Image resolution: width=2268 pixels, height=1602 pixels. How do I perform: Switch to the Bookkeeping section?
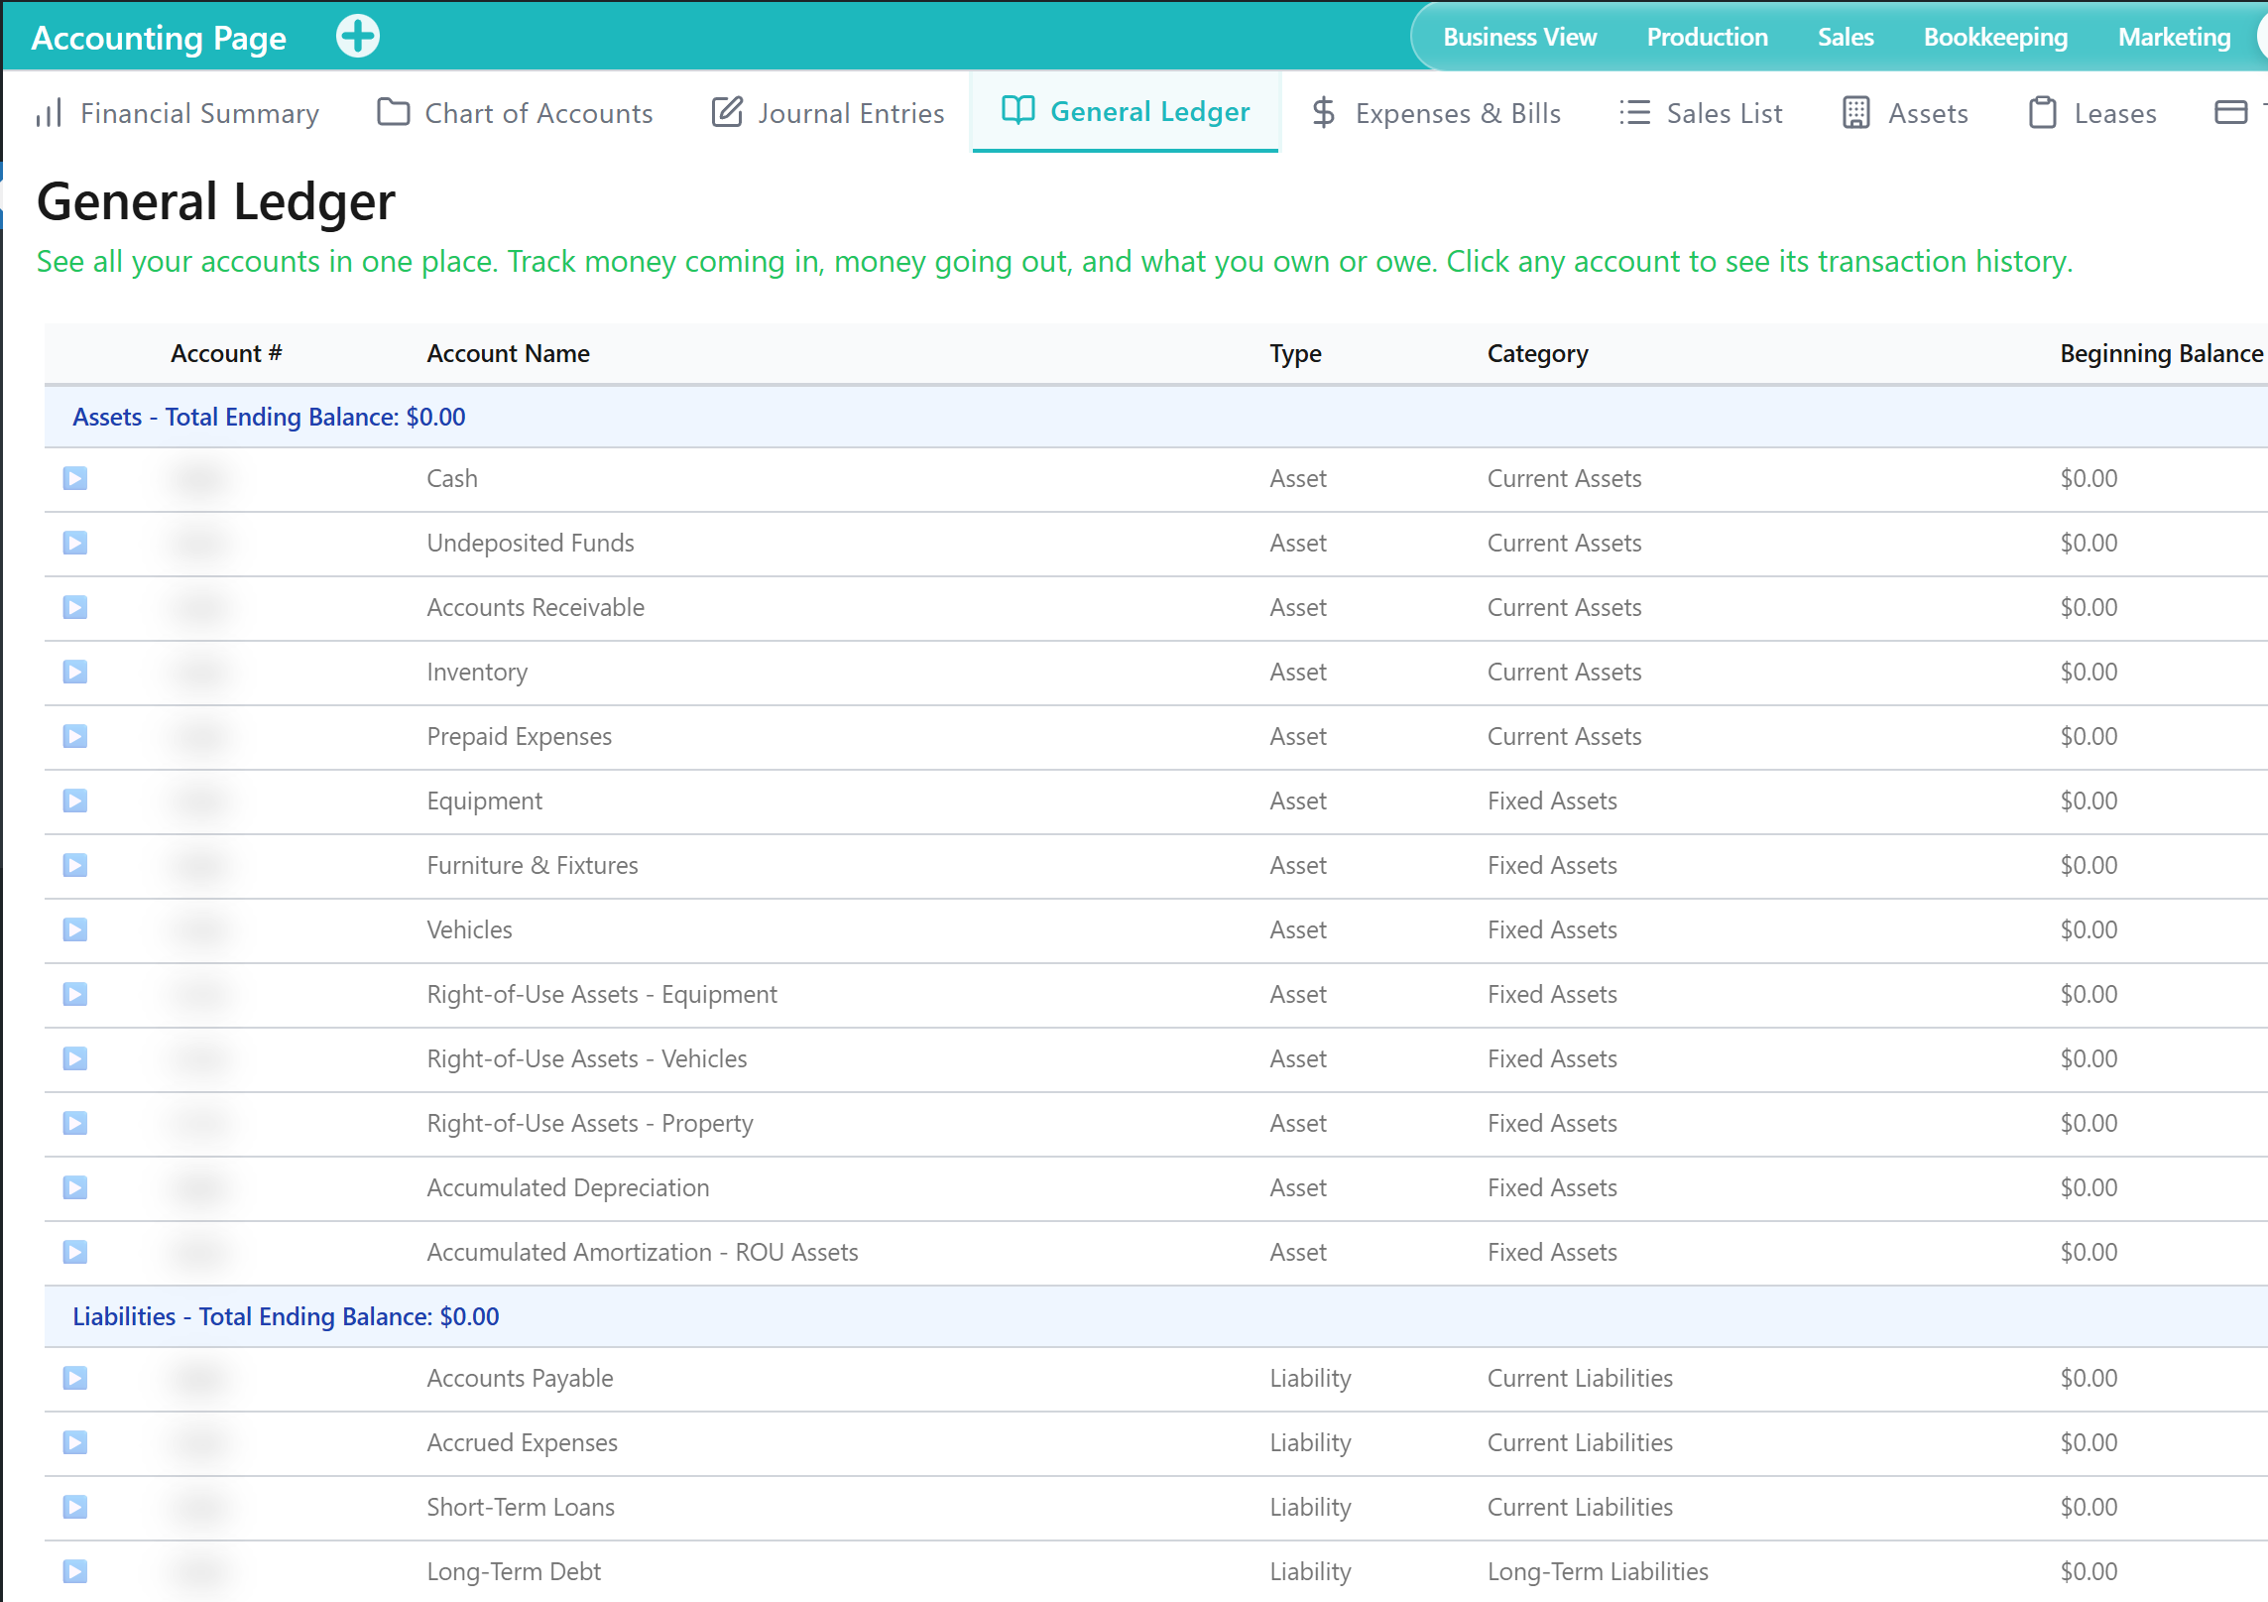(x=1995, y=37)
